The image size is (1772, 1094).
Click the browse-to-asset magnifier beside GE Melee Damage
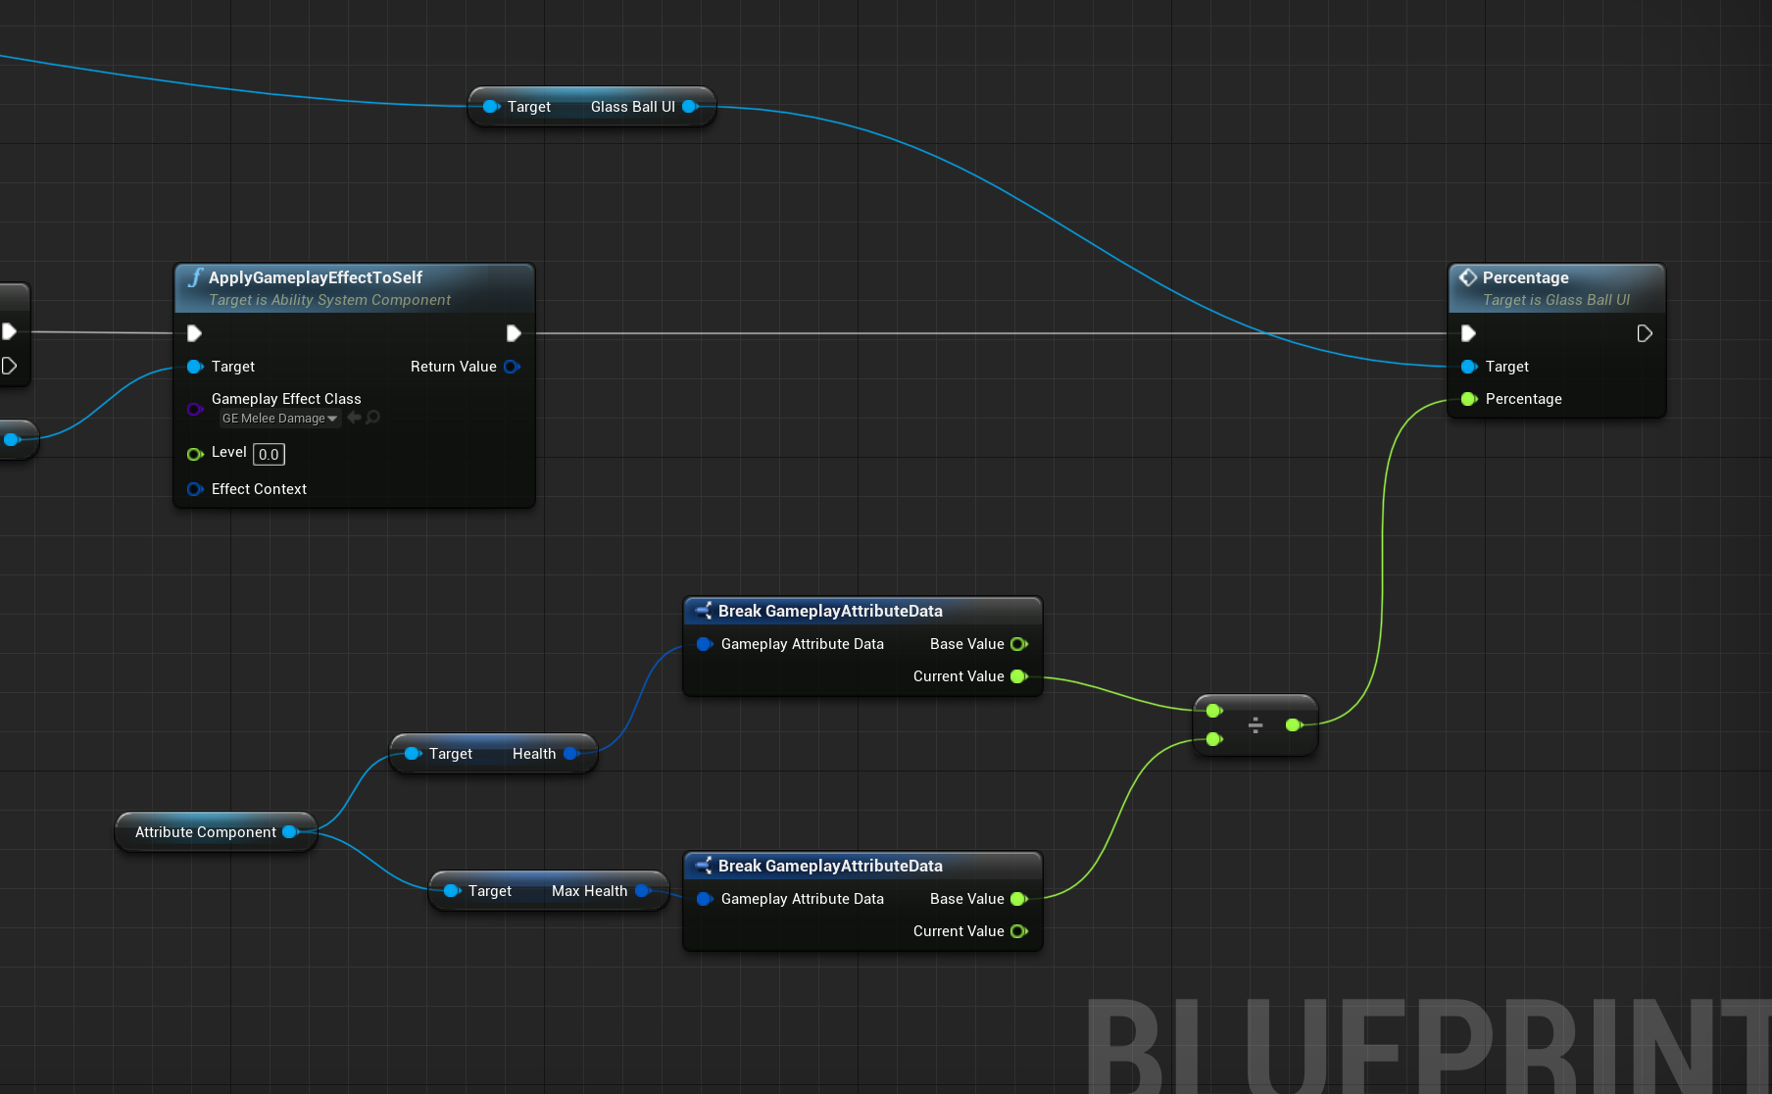[x=372, y=417]
